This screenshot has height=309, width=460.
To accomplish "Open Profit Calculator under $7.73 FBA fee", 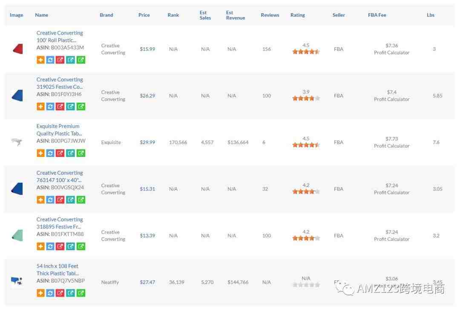I will click(391, 146).
